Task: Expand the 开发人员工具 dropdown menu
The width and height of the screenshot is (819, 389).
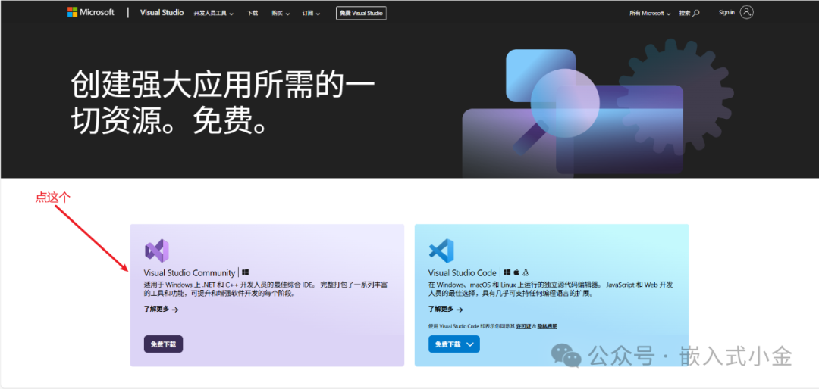Action: [214, 13]
